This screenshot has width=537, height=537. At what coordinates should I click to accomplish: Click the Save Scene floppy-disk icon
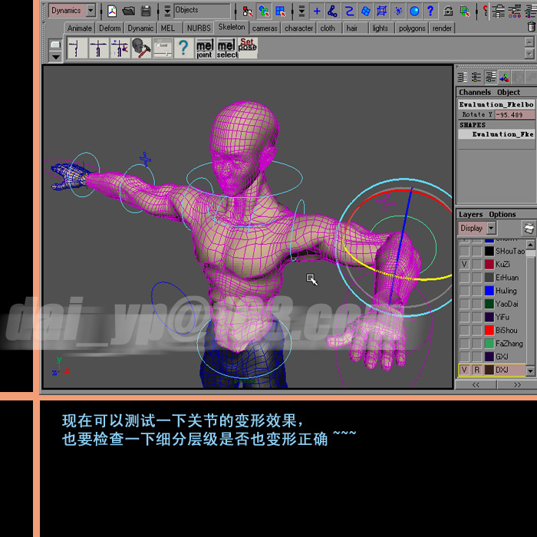coord(146,11)
